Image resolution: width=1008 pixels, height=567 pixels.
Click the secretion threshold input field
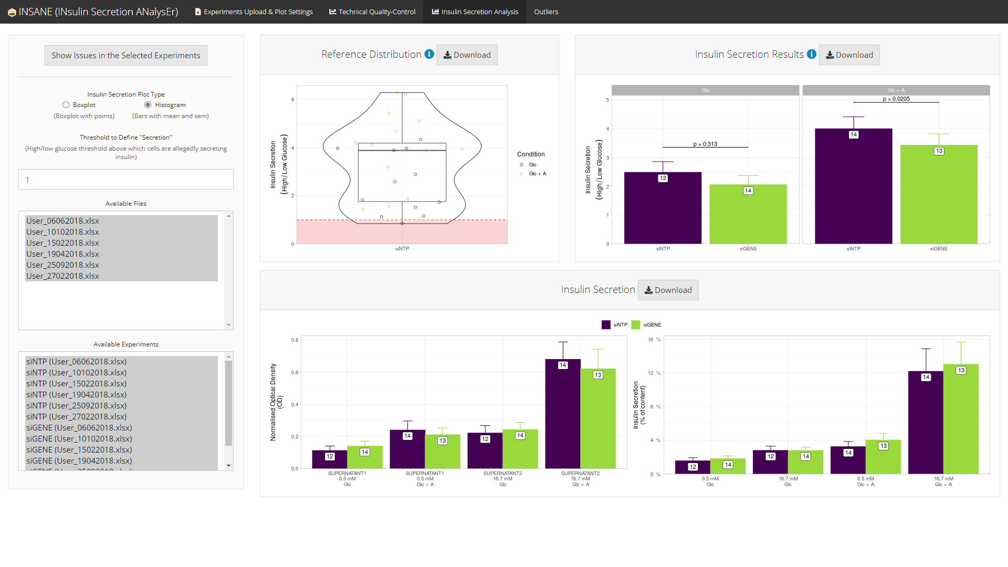click(x=125, y=180)
